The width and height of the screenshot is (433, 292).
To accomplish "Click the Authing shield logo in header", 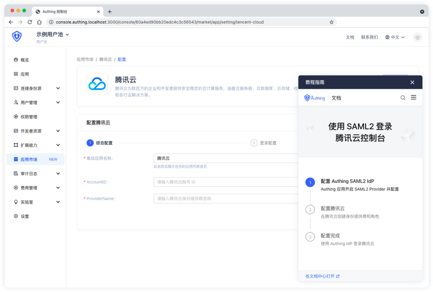I will (17, 36).
